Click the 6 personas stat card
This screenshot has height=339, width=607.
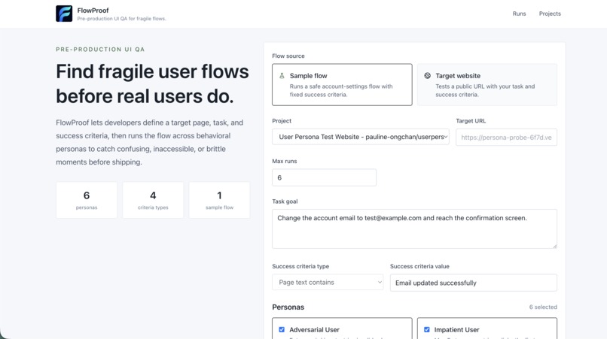(87, 200)
